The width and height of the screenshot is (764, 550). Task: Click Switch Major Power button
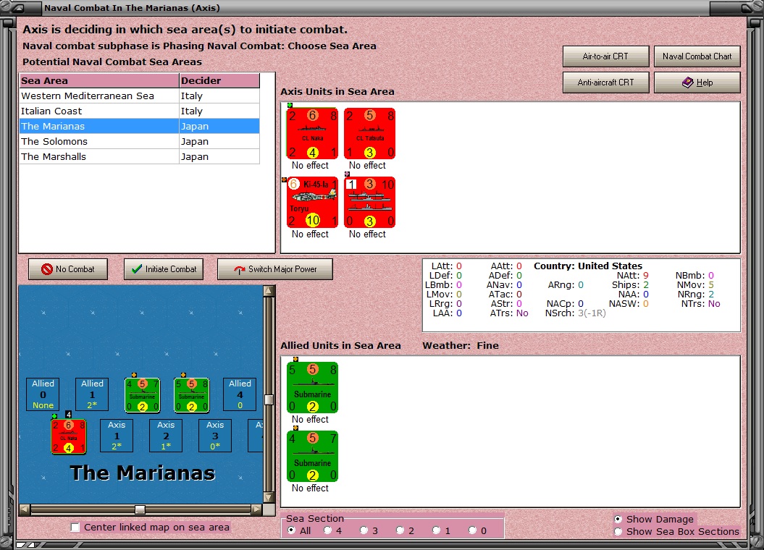point(274,269)
